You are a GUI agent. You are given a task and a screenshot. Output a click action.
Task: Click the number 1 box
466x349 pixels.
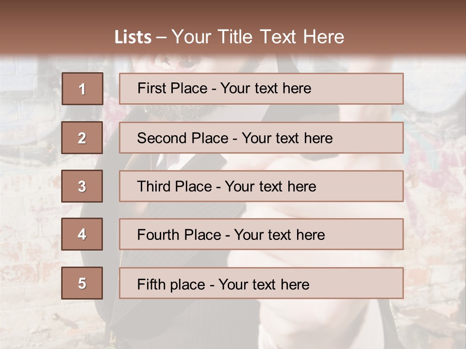82,89
